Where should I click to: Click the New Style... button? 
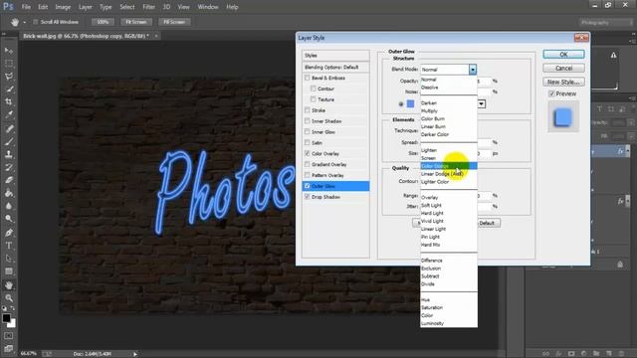click(563, 82)
